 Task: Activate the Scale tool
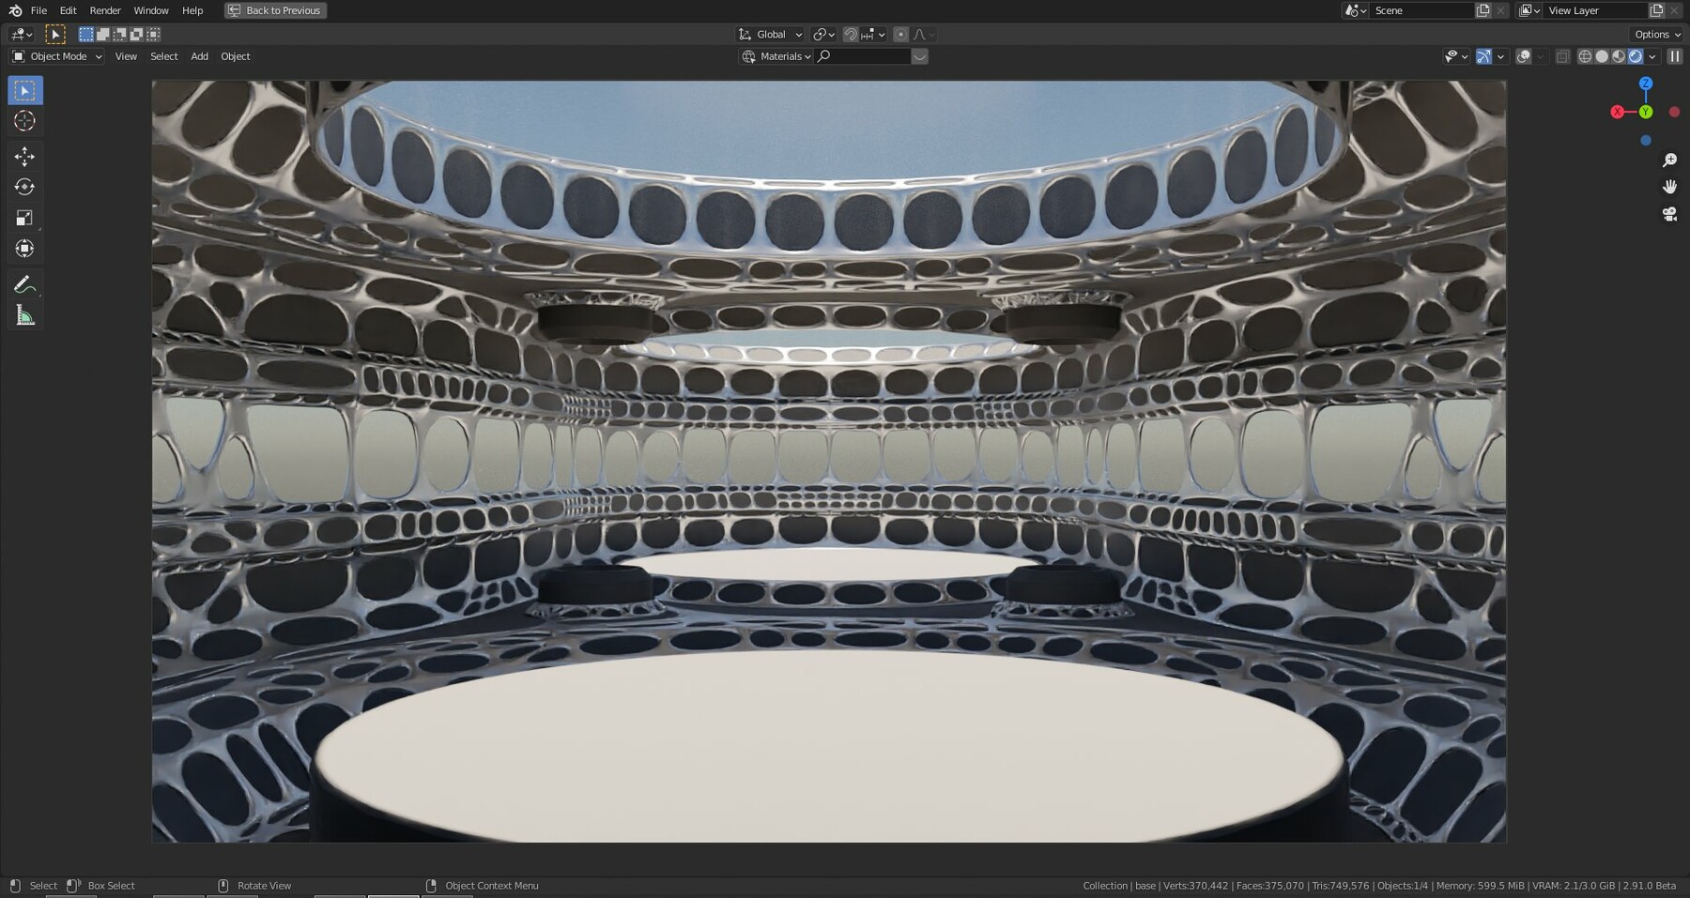click(25, 218)
